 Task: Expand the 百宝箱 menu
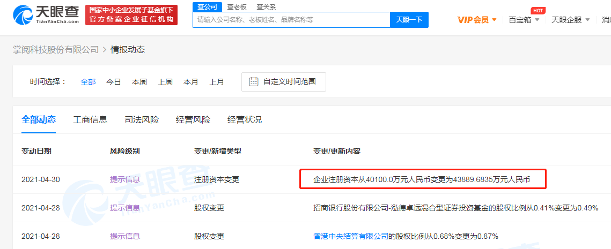pos(524,20)
